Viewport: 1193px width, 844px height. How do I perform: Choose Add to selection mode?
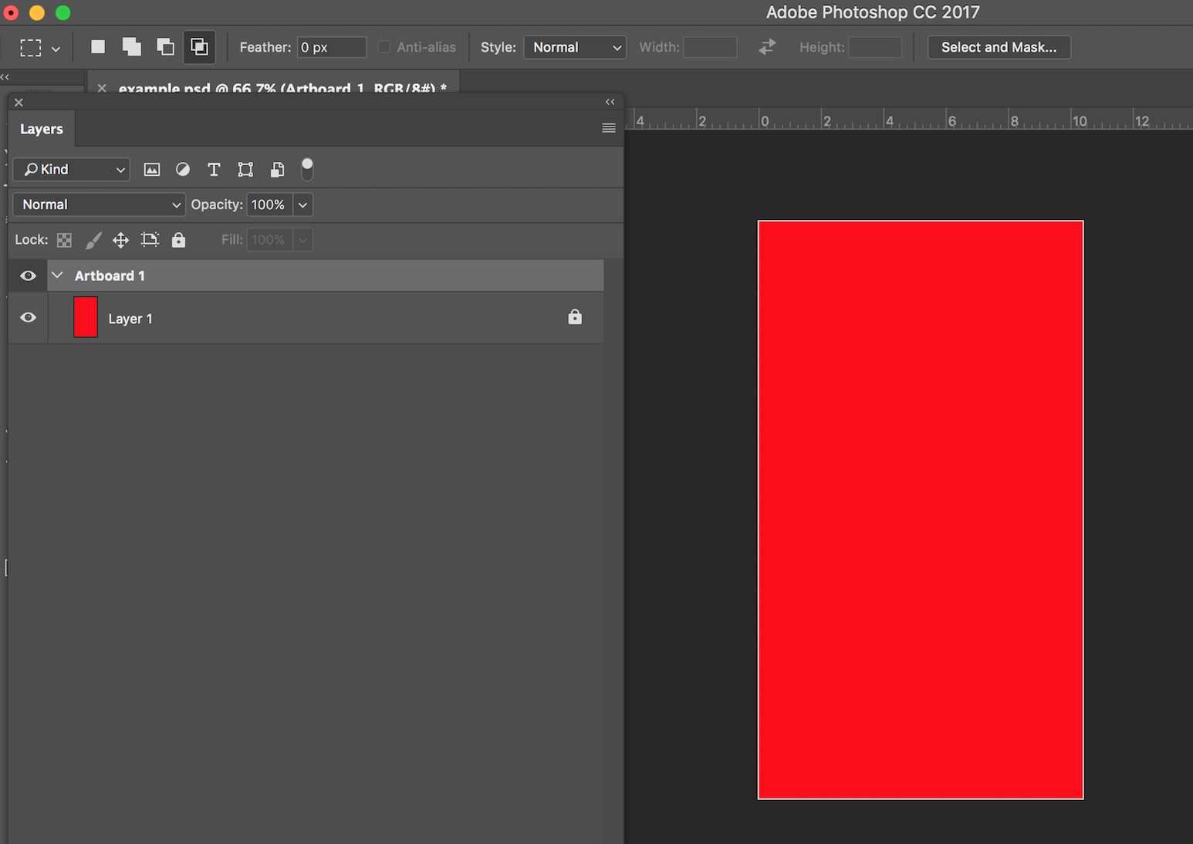point(132,47)
